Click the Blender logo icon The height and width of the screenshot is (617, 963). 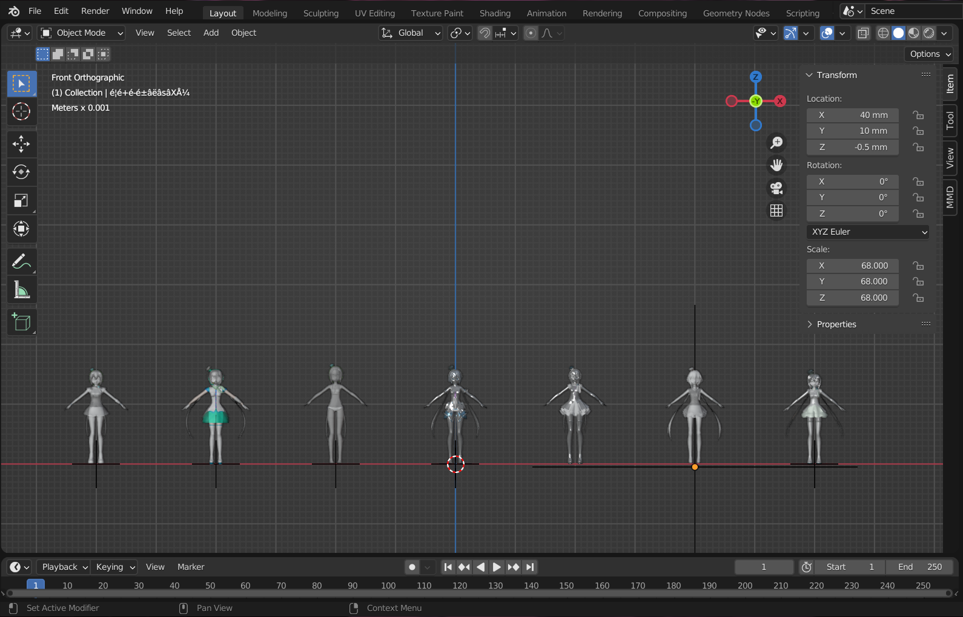(x=14, y=11)
